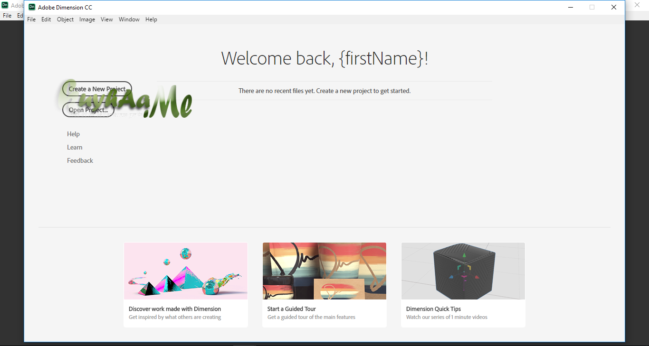
Task: Open the Edit menu in Adobe Dimension CC
Action: pyautogui.click(x=46, y=19)
